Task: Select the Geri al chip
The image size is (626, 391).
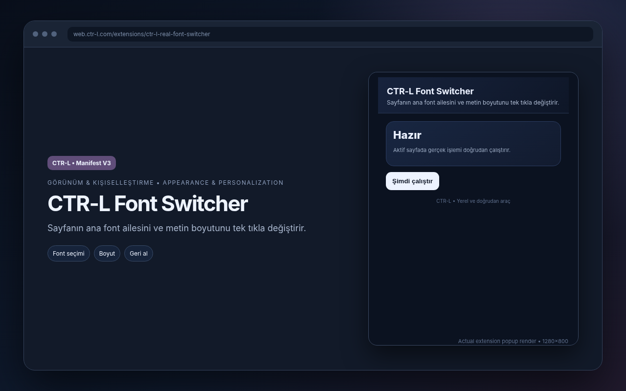Action: click(x=138, y=254)
